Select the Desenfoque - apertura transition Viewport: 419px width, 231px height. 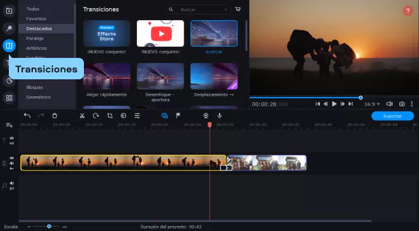160,76
